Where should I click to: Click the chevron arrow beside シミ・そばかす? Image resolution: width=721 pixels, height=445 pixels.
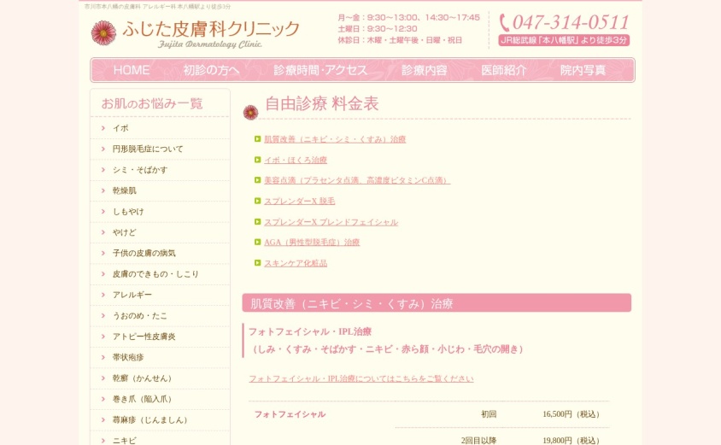tap(103, 170)
